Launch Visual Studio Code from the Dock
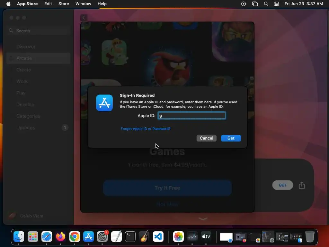 pos(158,236)
